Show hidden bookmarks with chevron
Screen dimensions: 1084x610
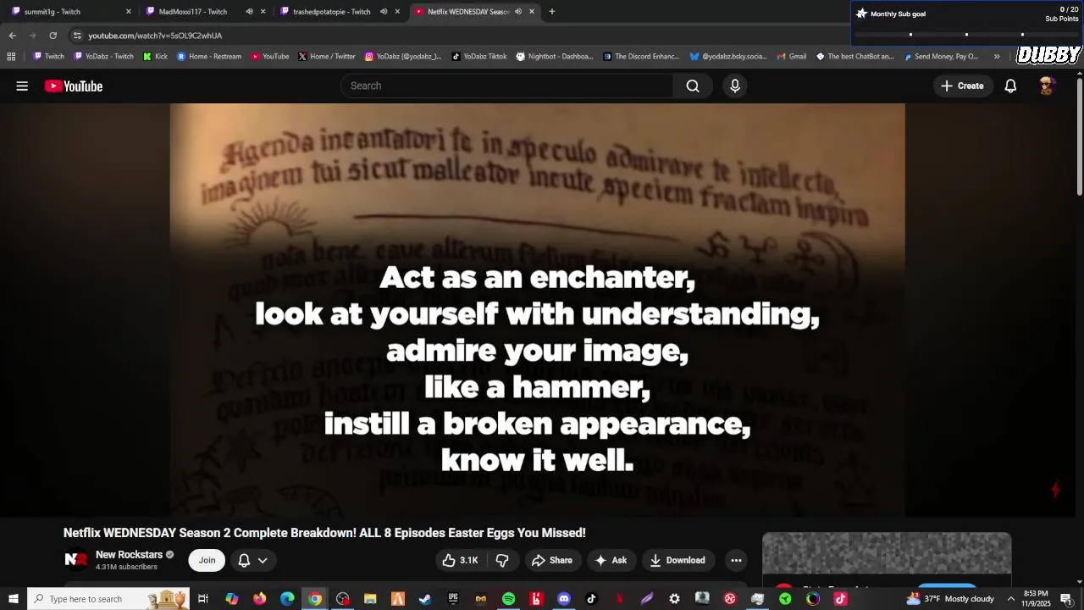coord(997,57)
